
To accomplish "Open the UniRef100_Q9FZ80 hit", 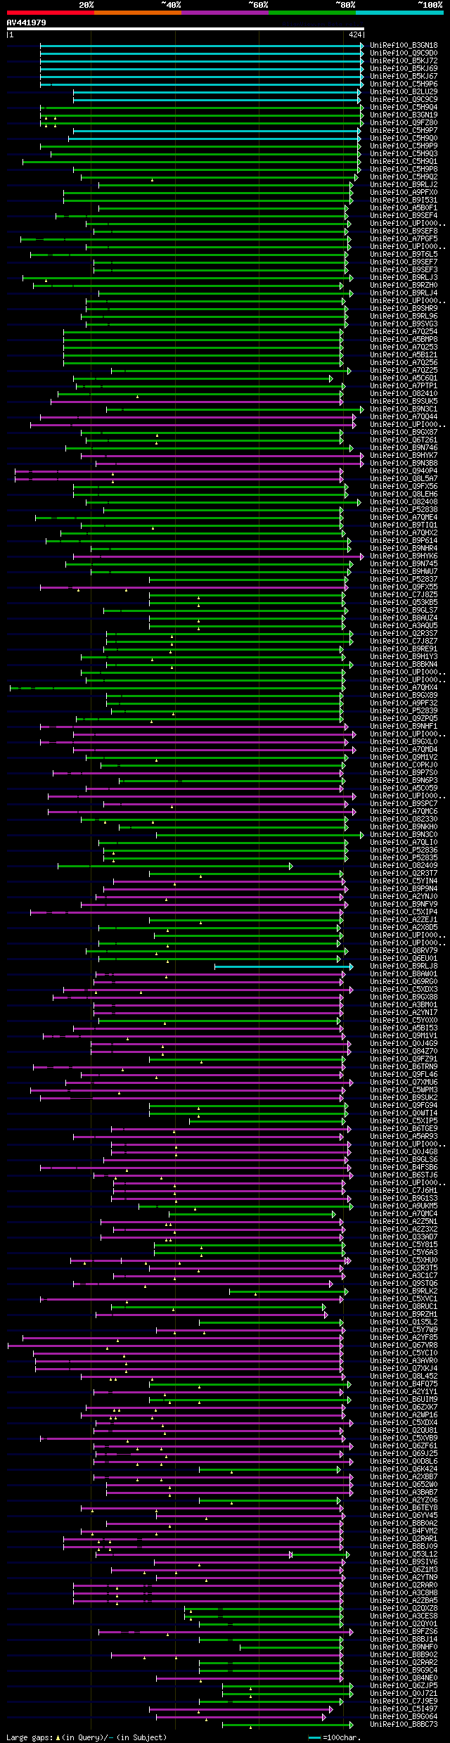I will 404,123.
